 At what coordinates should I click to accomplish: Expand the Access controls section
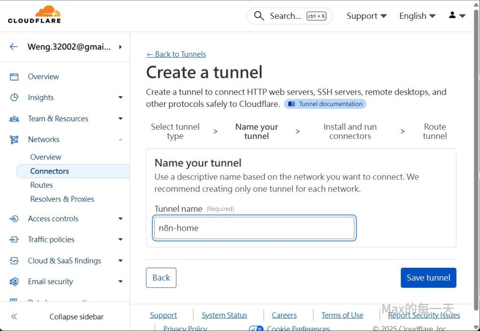pos(120,219)
